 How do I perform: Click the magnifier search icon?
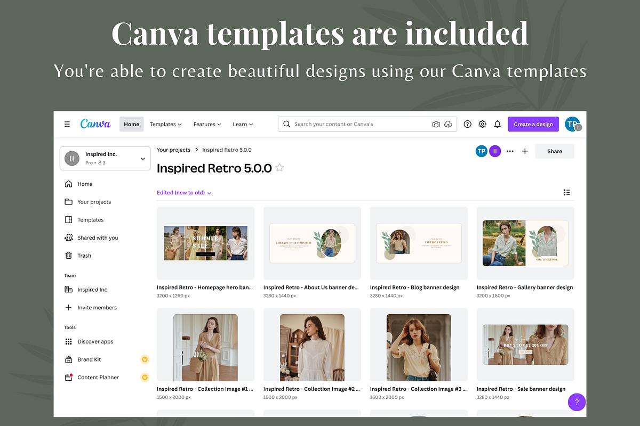coord(286,124)
